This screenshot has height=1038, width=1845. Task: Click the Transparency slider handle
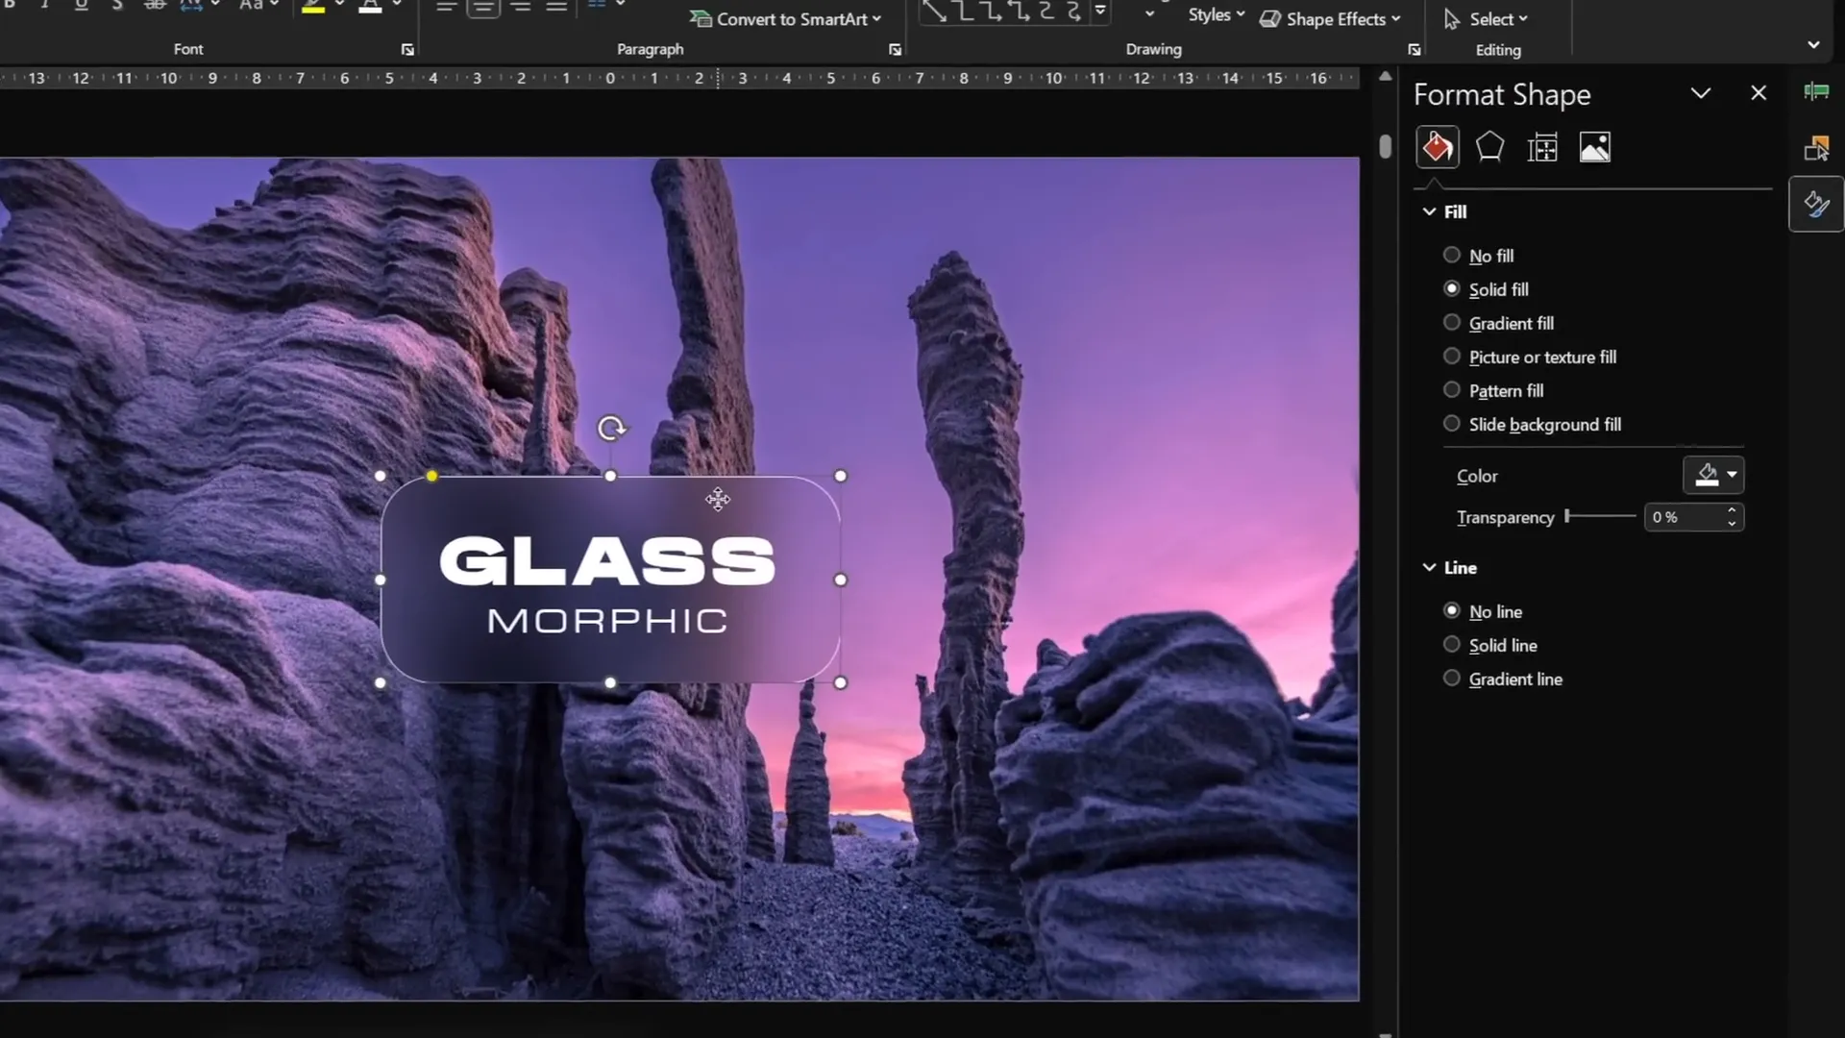pyautogui.click(x=1567, y=516)
